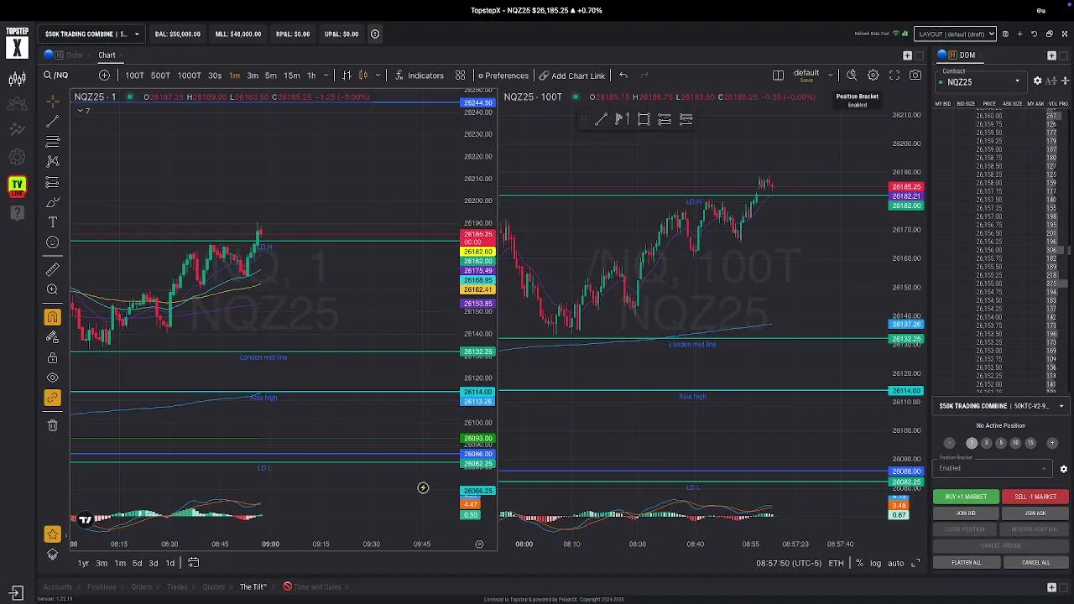
Task: Open the emoji icons tool
Action: point(52,242)
